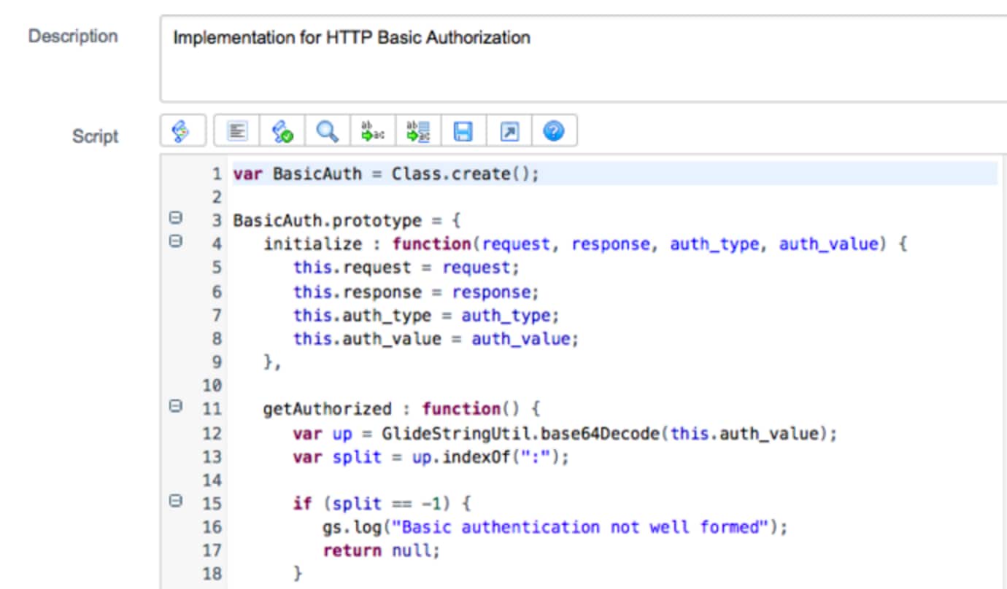Click the Replace icon
Image resolution: width=1007 pixels, height=589 pixels.
pyautogui.click(x=373, y=132)
